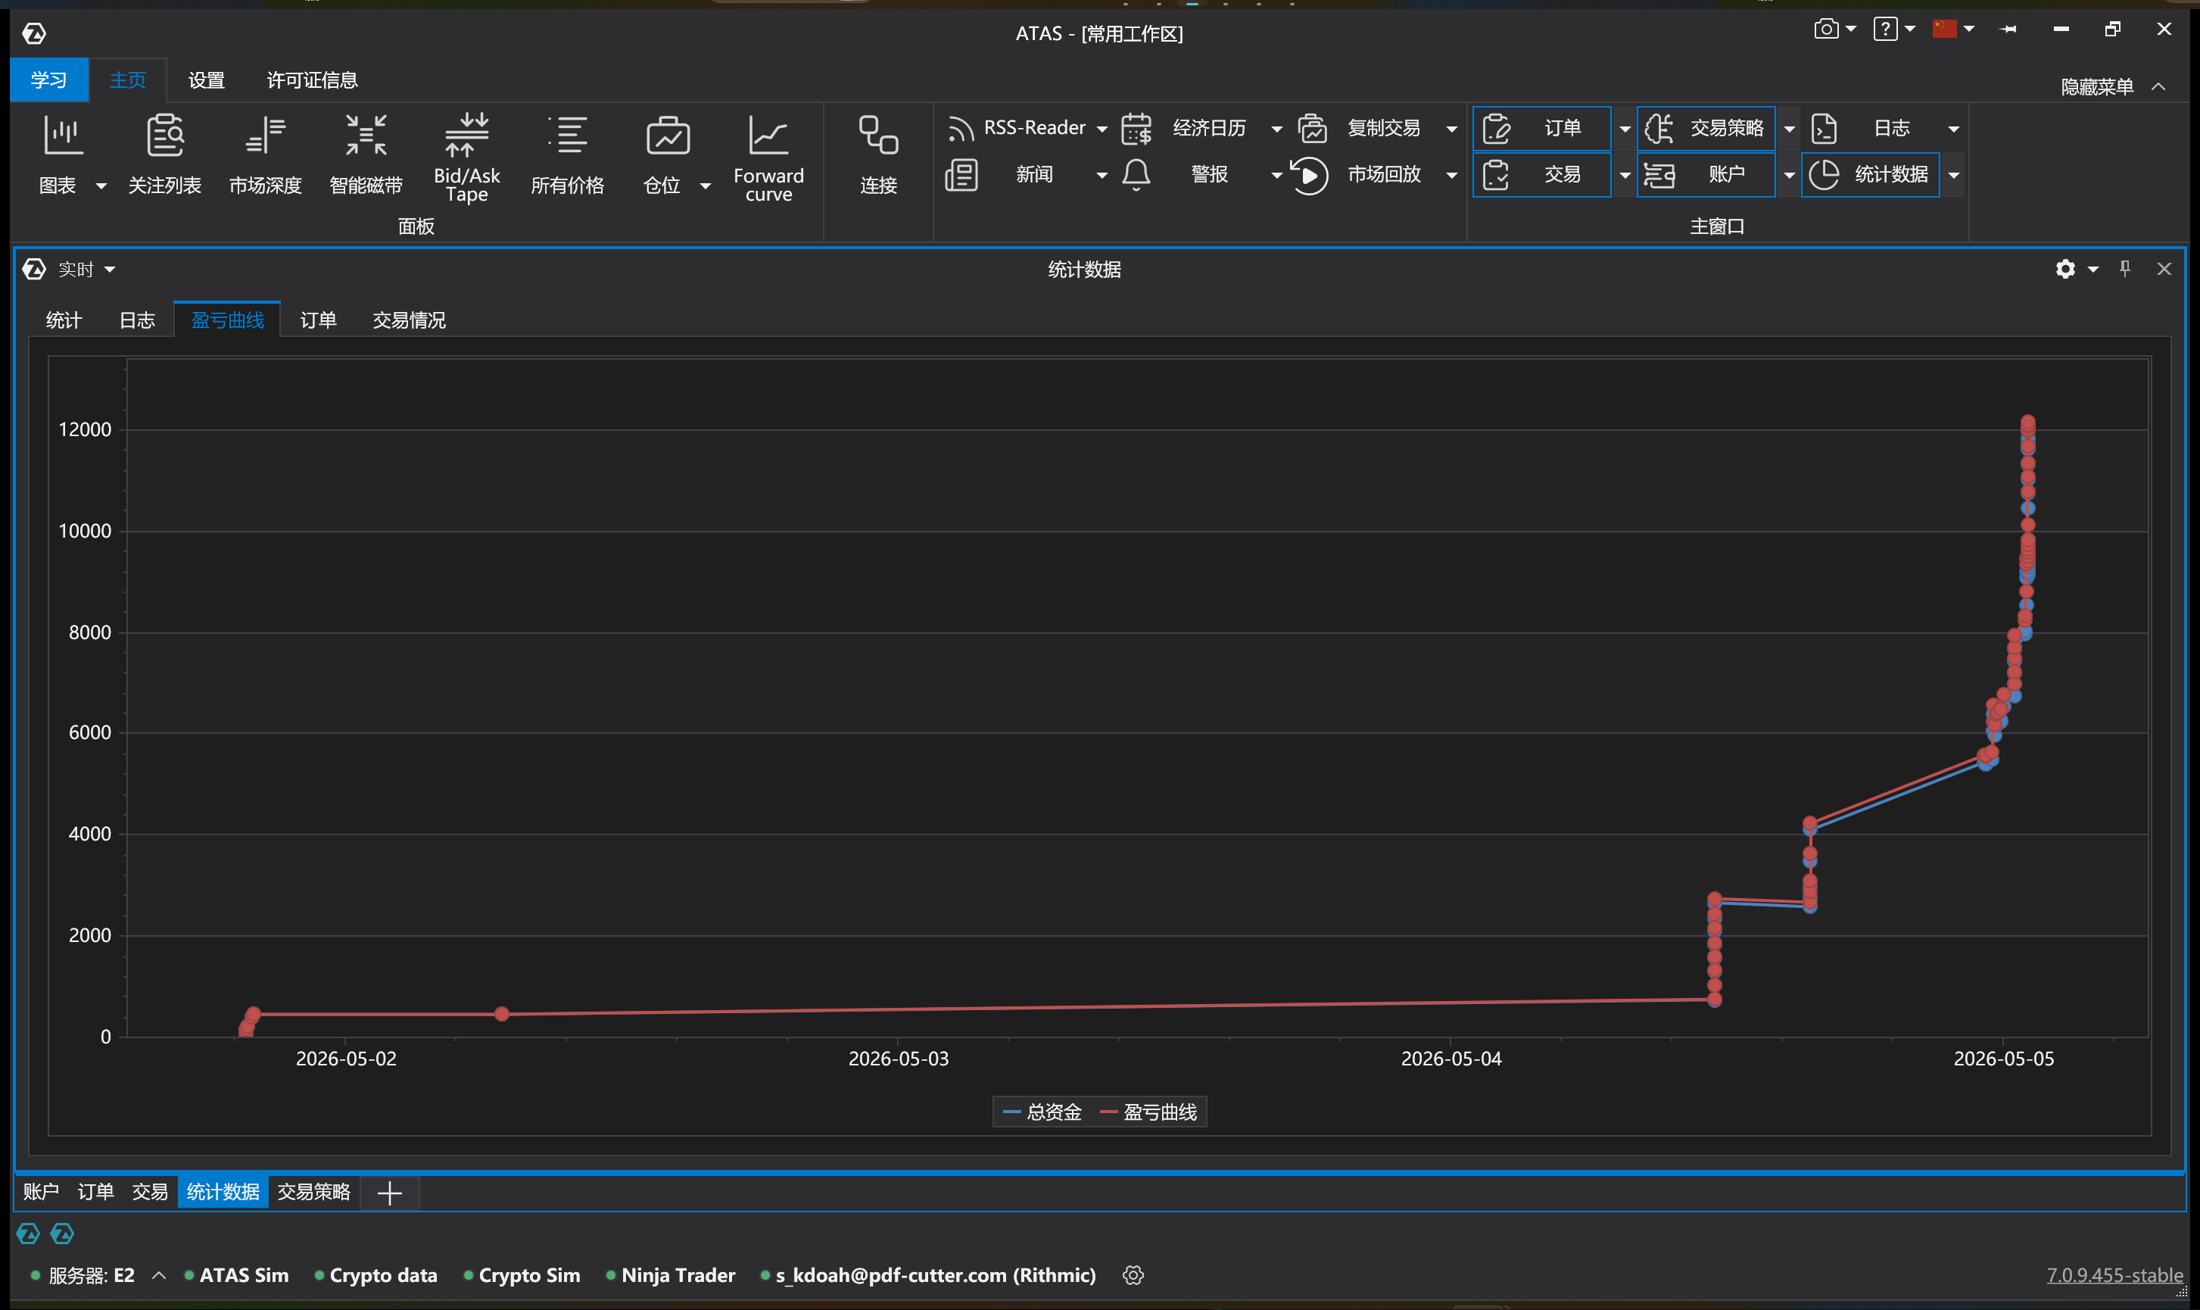Viewport: 2200px width, 1310px height.
Task: Select the 盈亏曲线 tab
Action: click(228, 320)
